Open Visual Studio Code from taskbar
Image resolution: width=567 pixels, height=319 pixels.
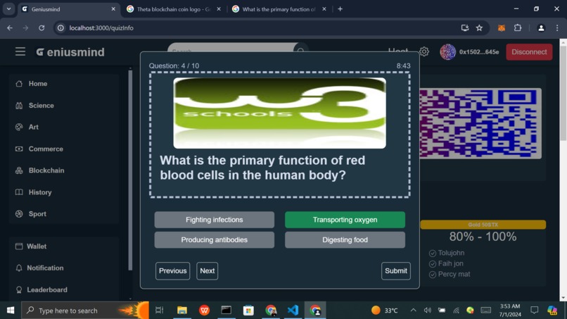(x=293, y=311)
